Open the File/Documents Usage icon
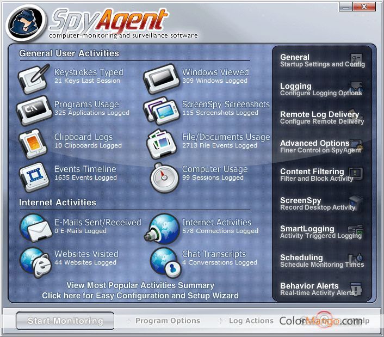Image resolution: width=384 pixels, height=337 pixels. tap(162, 144)
